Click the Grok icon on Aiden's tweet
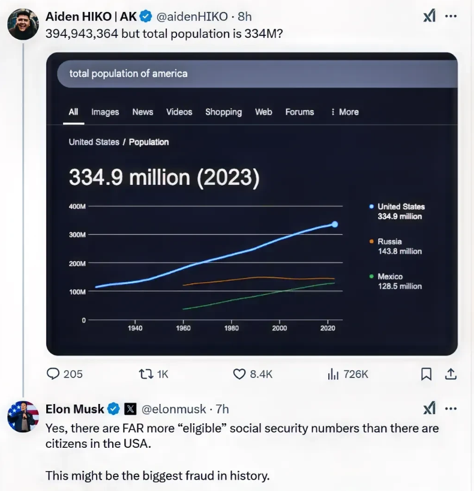The width and height of the screenshot is (474, 491). [x=429, y=16]
